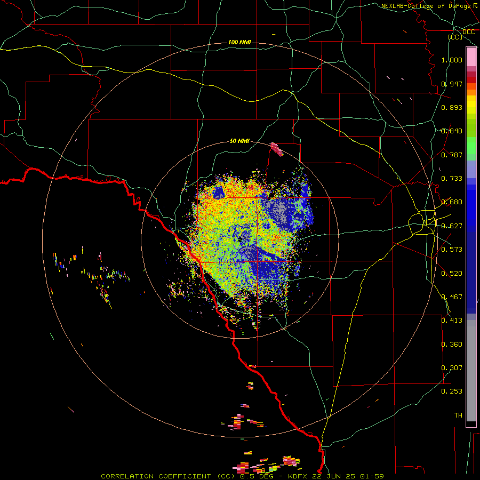The image size is (480, 480).
Task: Click the 100 NMI range ring label
Action: coord(239,42)
